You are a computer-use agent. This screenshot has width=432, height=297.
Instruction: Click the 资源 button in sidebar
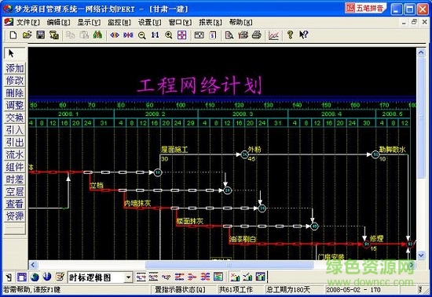click(x=15, y=216)
